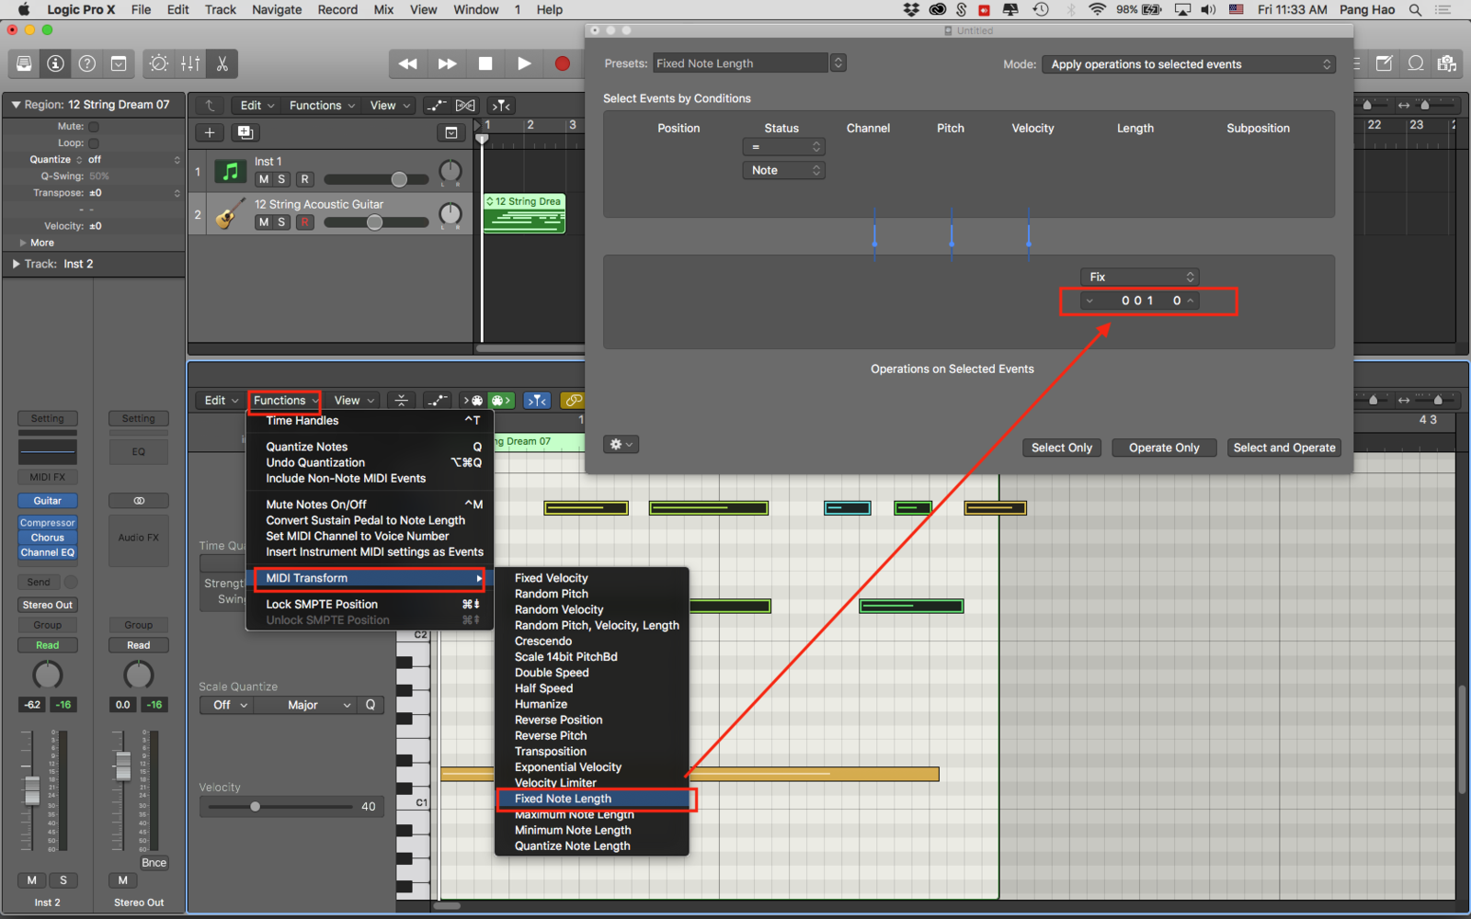Viewport: 1471px width, 919px height.
Task: Open Time Machine menu bar icon
Action: (1041, 10)
